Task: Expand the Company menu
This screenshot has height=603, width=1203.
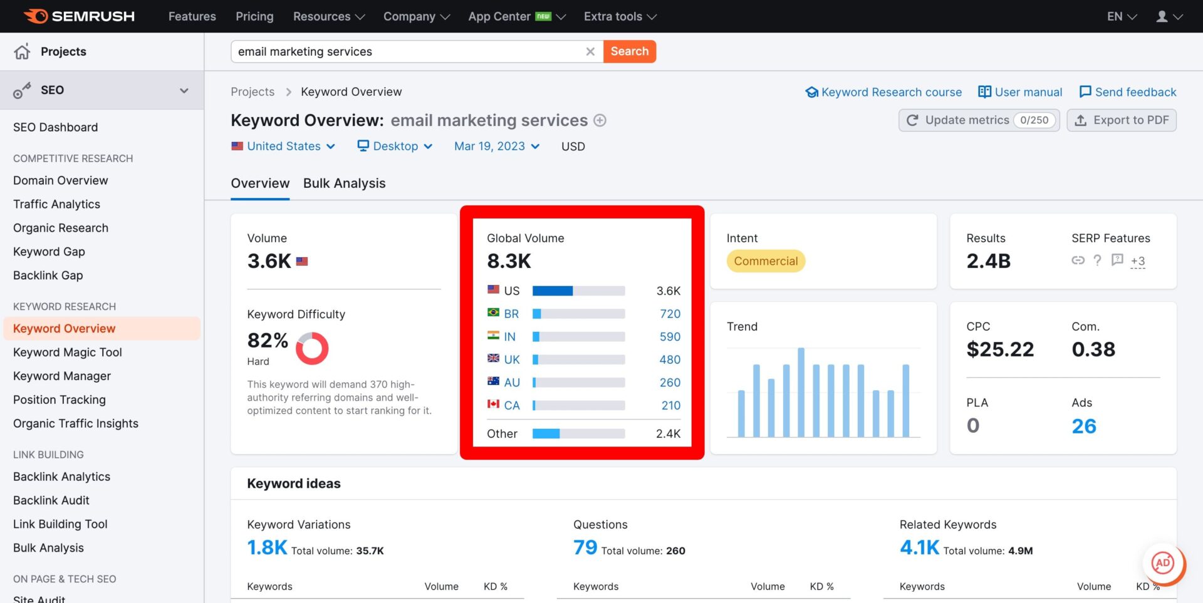Action: [x=417, y=16]
